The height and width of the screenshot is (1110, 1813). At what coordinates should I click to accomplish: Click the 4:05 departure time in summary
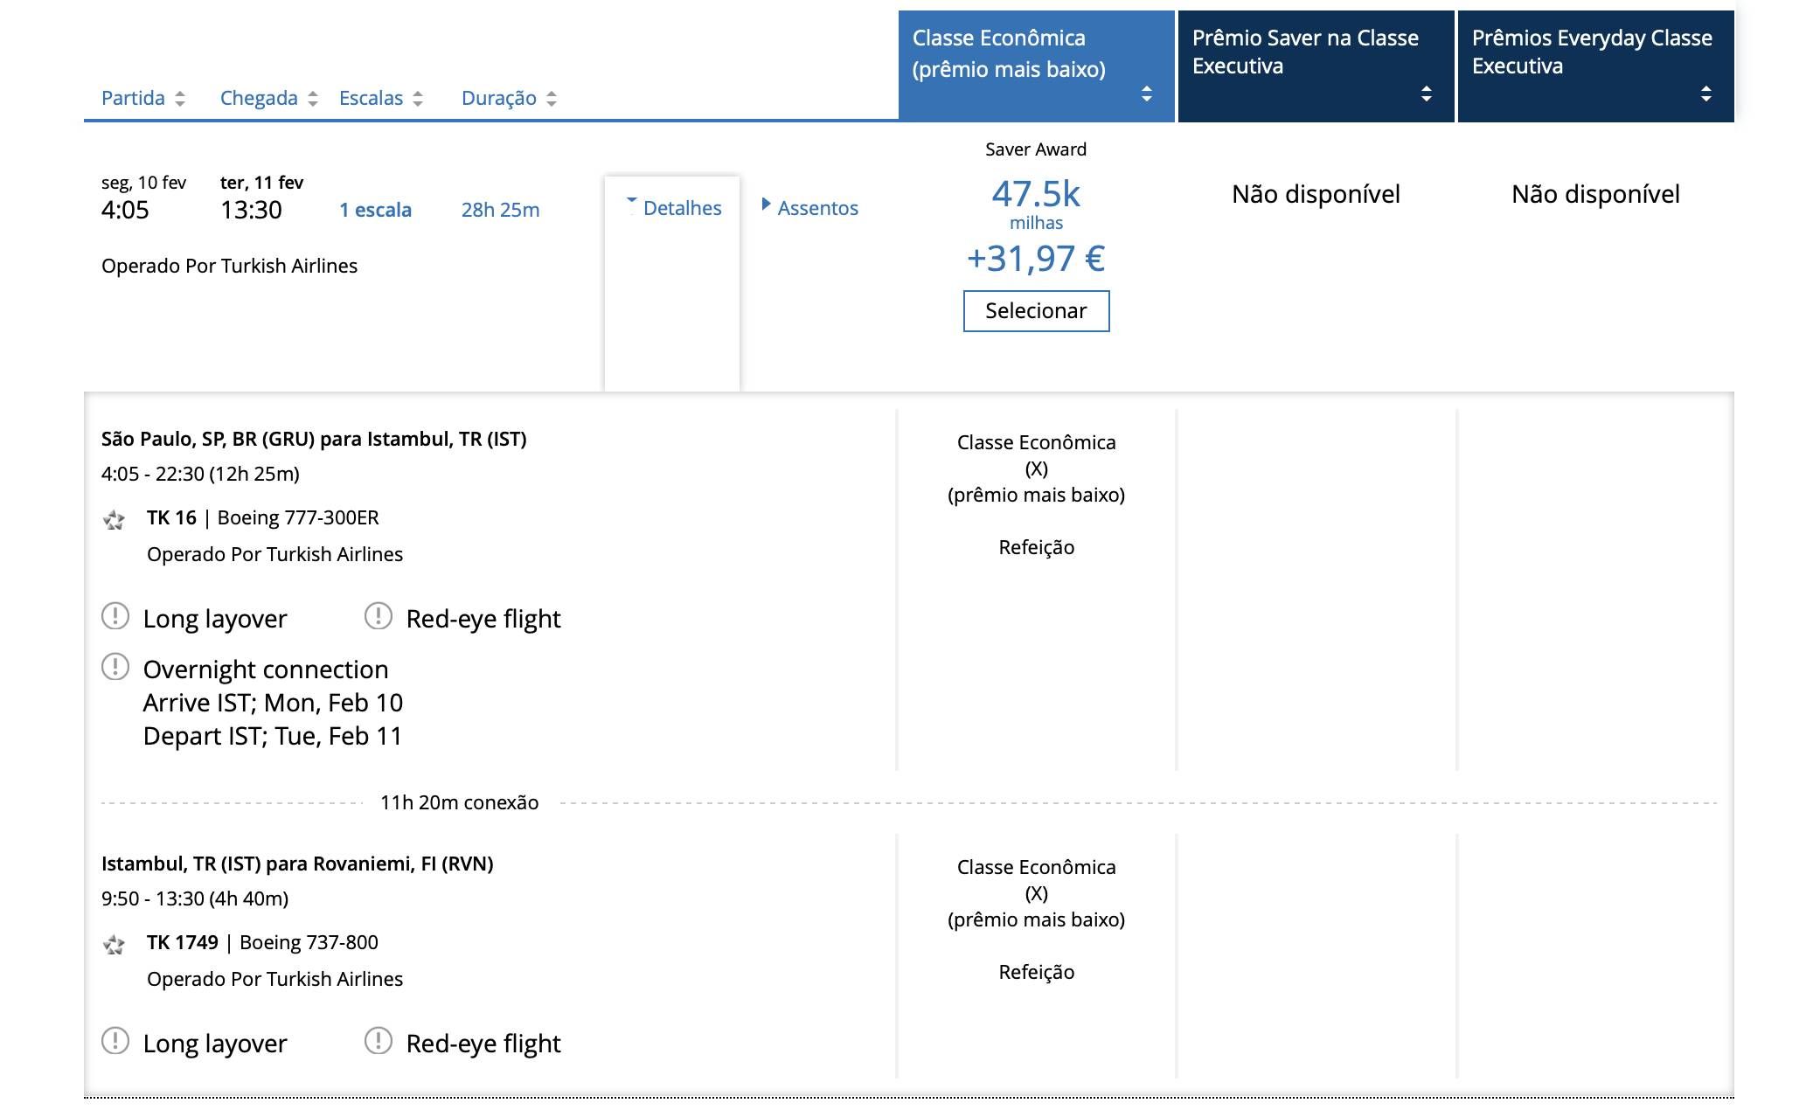pyautogui.click(x=125, y=210)
